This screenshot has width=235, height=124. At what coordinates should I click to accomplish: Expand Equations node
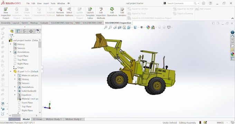[15, 95]
